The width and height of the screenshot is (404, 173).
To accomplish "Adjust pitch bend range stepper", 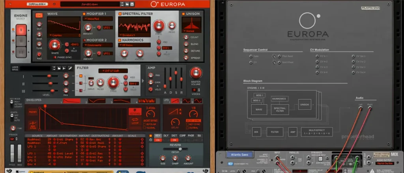I will [x=17, y=139].
